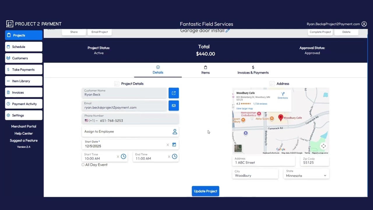Screen dimensions: 373x210
Task: Open the Start Date calendar picker icon
Action: click(174, 144)
